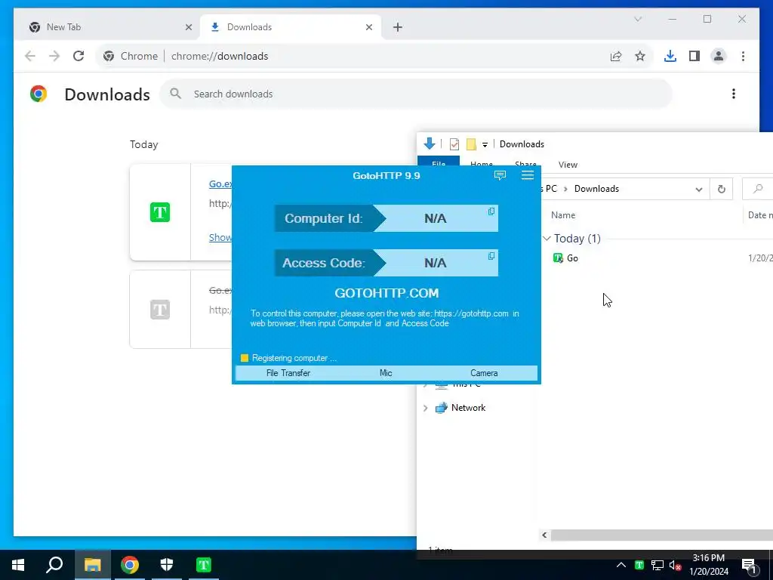The image size is (773, 580).
Task: Click the File Transfer option in GotoHTTP
Action: (x=288, y=373)
